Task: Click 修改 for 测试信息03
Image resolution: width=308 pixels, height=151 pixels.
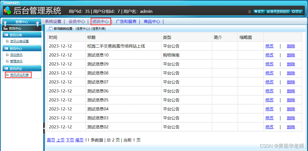Action: (269, 118)
